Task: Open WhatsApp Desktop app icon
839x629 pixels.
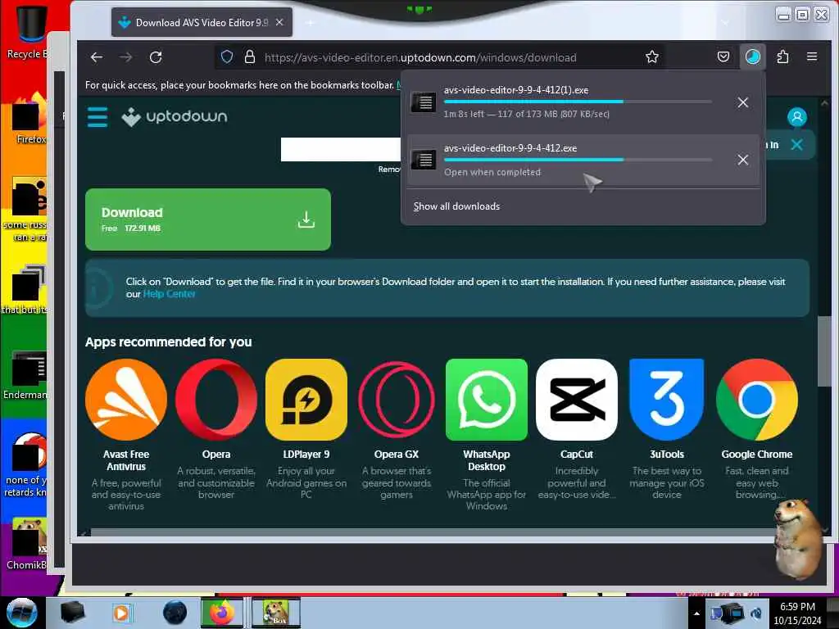Action: click(487, 400)
